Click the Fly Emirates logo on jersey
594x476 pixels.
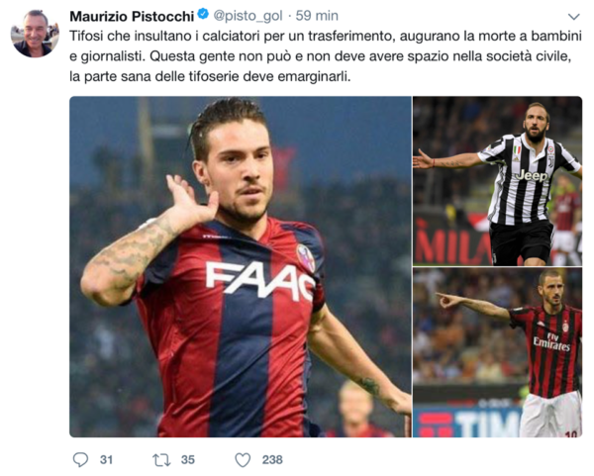(x=551, y=341)
